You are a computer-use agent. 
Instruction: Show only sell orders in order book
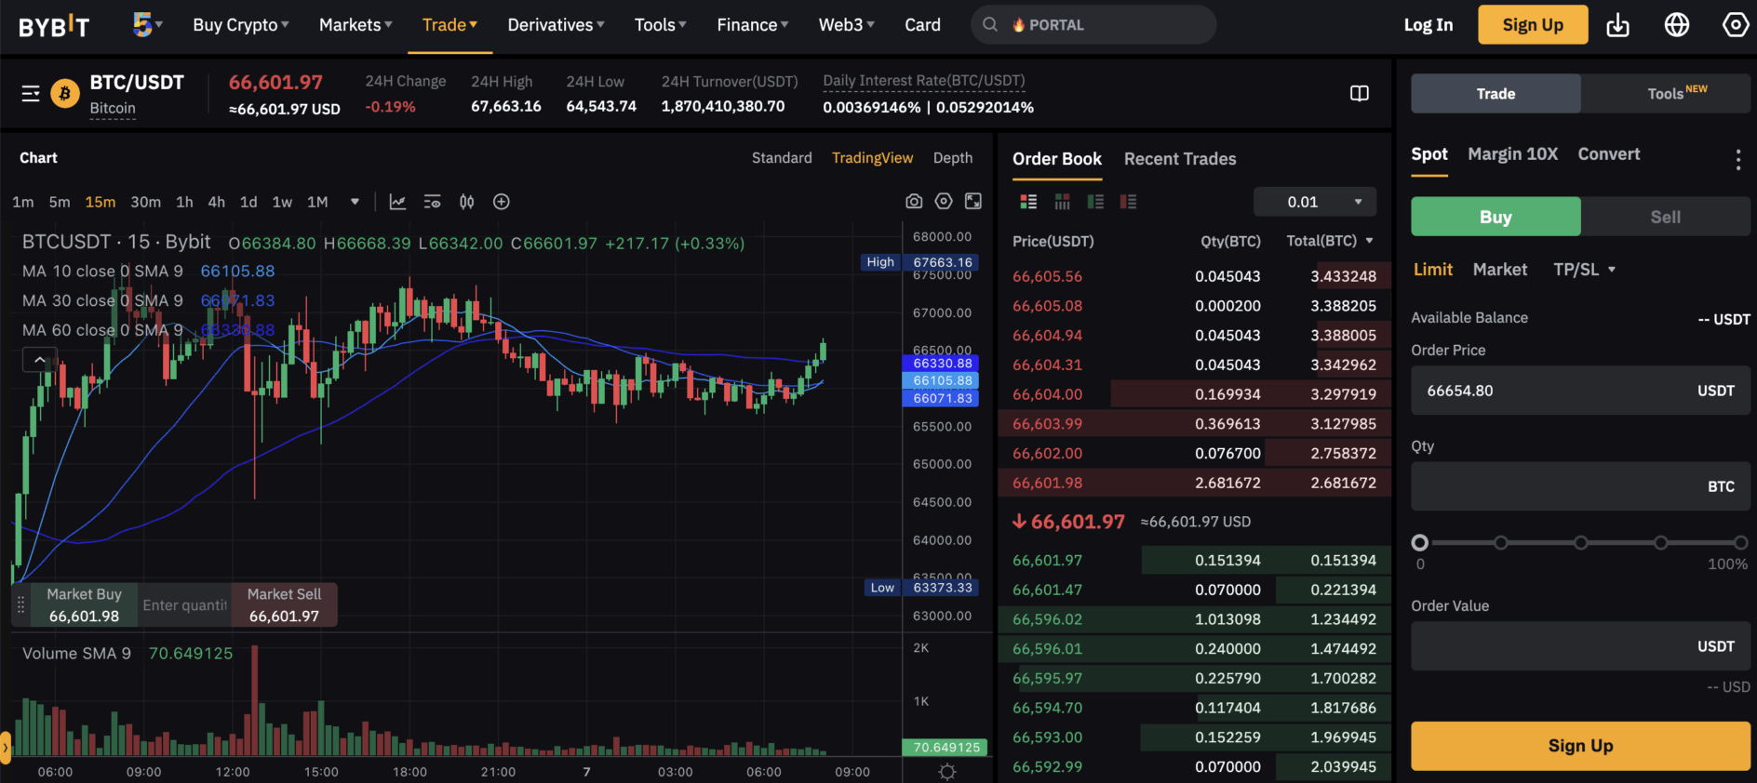pyautogui.click(x=1129, y=202)
